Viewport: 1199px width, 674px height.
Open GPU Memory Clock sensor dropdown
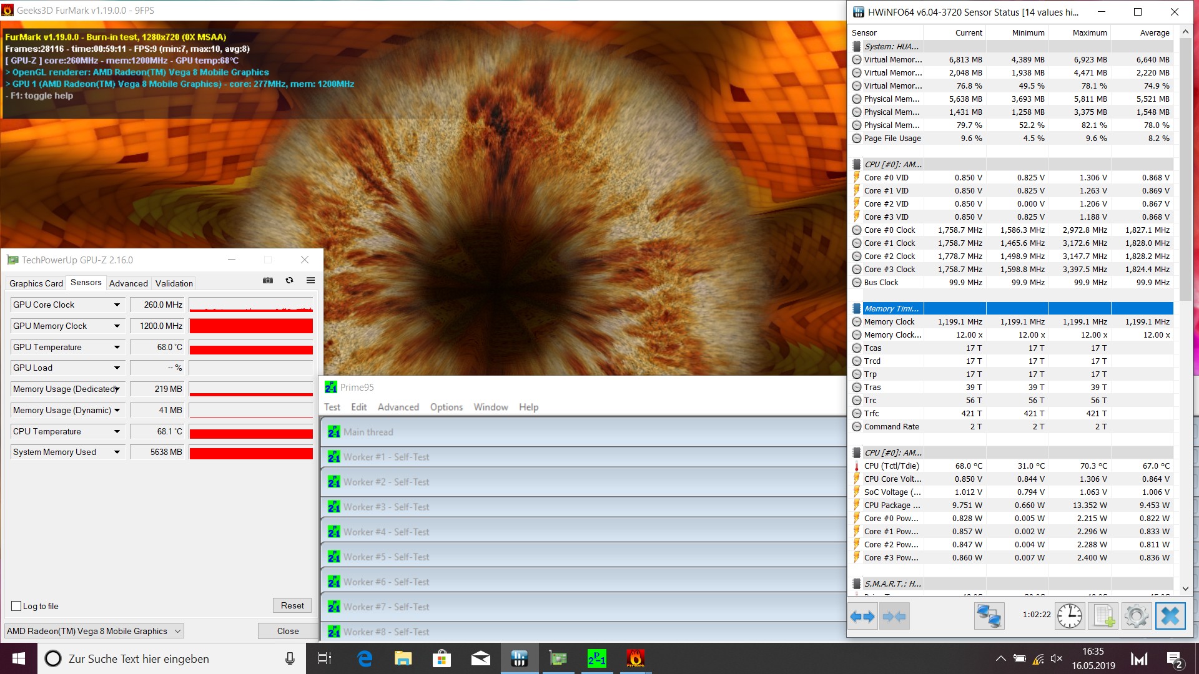click(117, 326)
